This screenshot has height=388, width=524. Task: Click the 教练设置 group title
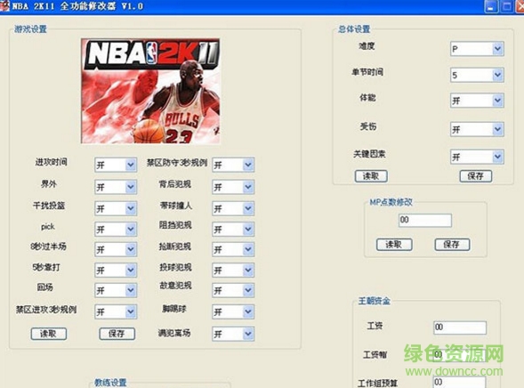point(110,383)
